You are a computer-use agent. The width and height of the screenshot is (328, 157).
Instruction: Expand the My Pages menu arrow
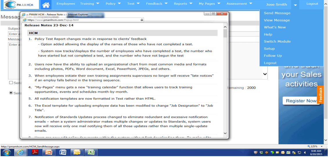pyautogui.click(x=219, y=3)
